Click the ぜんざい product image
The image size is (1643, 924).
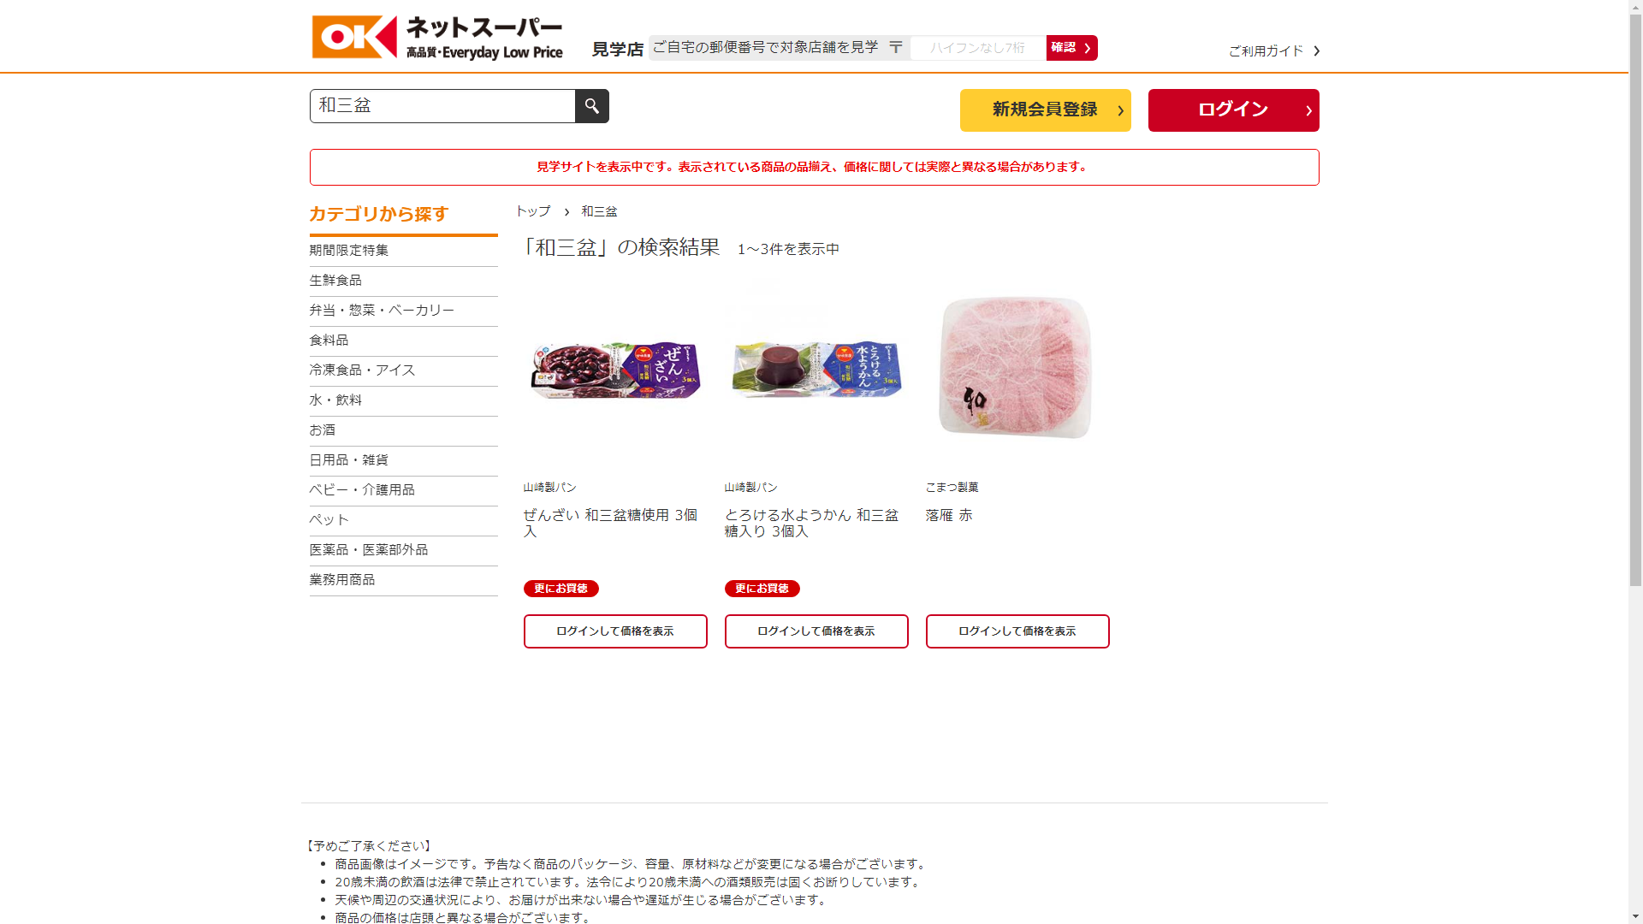(x=615, y=369)
